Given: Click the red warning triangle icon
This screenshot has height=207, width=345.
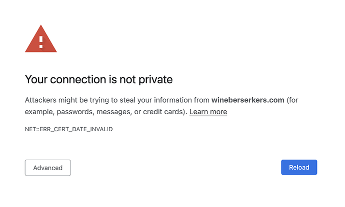Looking at the screenshot, I should [x=41, y=39].
